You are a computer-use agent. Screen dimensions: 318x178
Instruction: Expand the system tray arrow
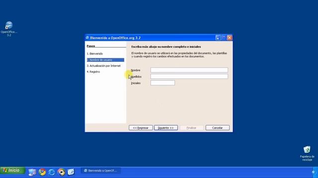point(314,172)
